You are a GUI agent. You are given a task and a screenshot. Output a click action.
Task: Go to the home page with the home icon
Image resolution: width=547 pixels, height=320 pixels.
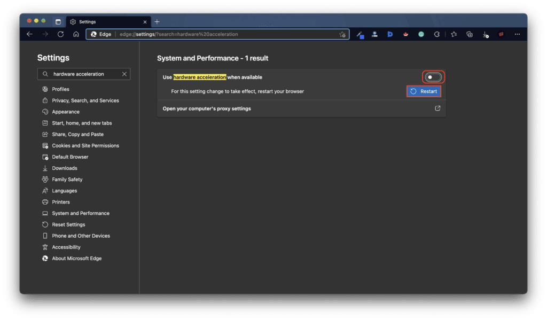coord(76,34)
